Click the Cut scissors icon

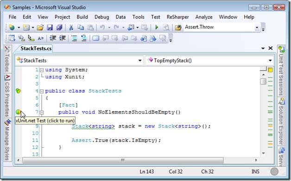tap(71, 27)
